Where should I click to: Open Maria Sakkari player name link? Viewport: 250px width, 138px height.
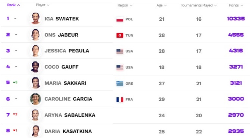point(65,83)
